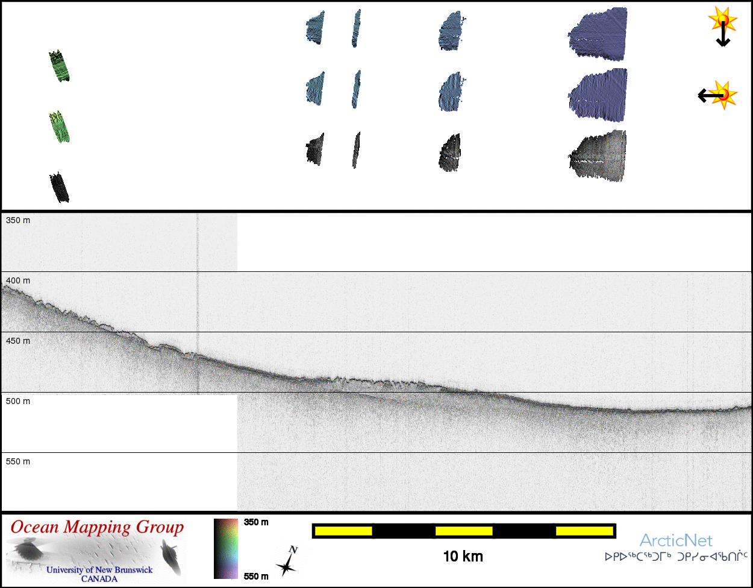This screenshot has width=753, height=588.
Task: Click the depth color scale bar
Action: point(226,548)
